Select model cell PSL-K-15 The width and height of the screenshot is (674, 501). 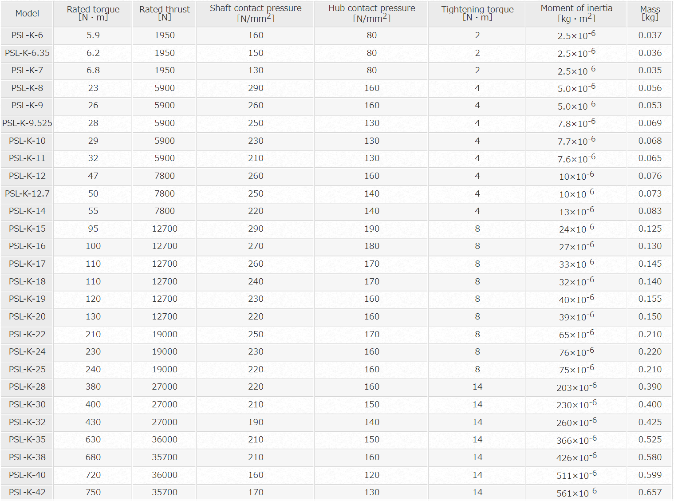[27, 229]
